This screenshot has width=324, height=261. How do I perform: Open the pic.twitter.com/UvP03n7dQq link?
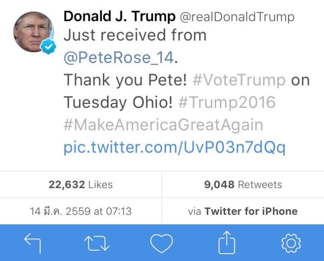(175, 148)
